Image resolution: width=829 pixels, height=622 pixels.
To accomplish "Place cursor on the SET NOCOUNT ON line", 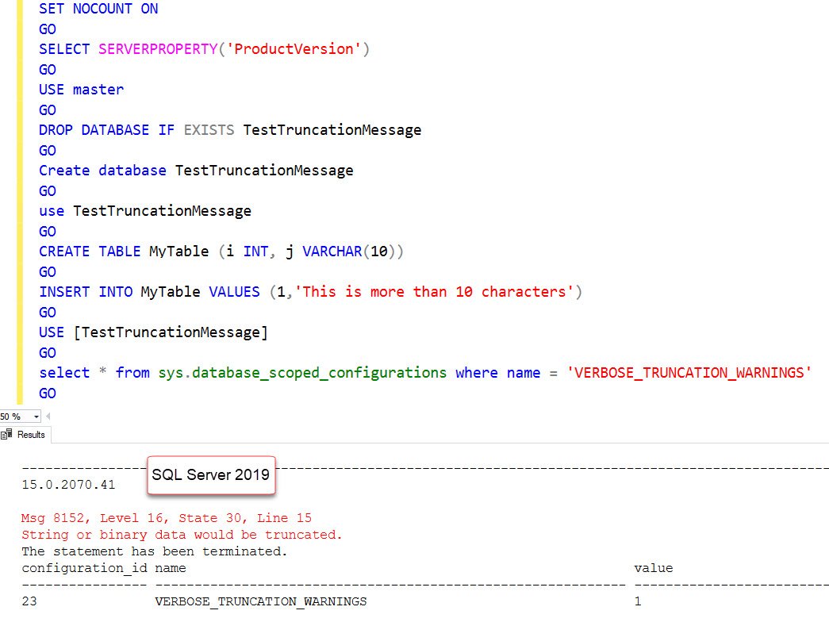I will (x=98, y=9).
